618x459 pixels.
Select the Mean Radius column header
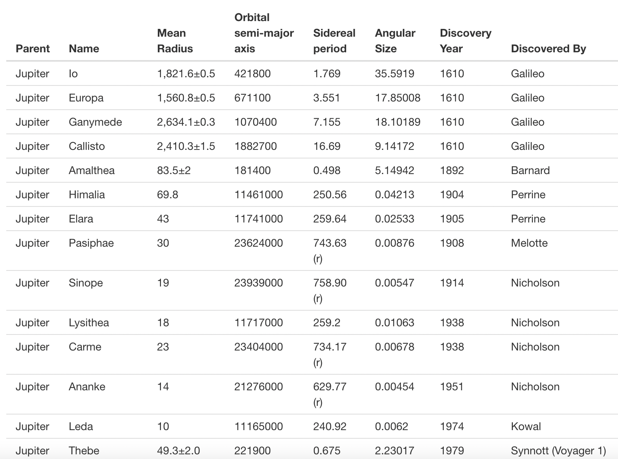[x=175, y=41]
